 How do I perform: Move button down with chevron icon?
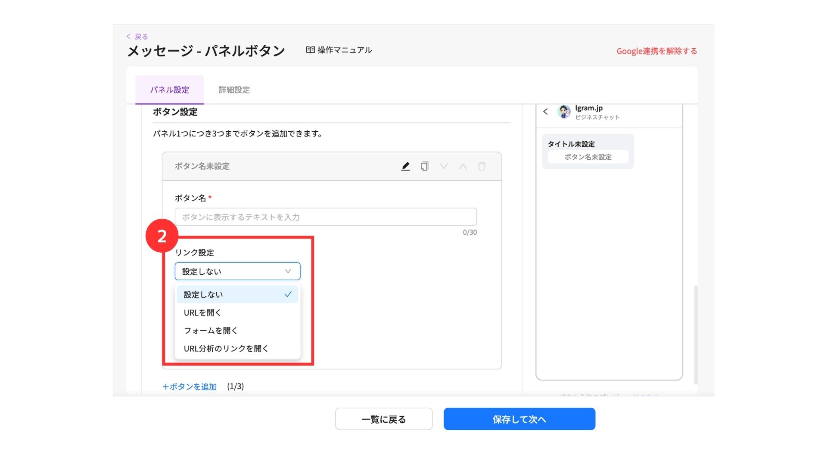point(444,166)
